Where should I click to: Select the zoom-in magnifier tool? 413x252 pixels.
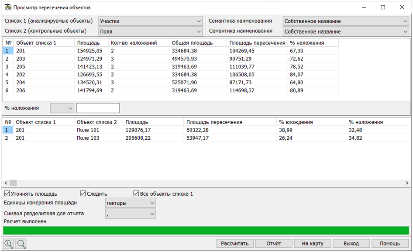pos(8,243)
